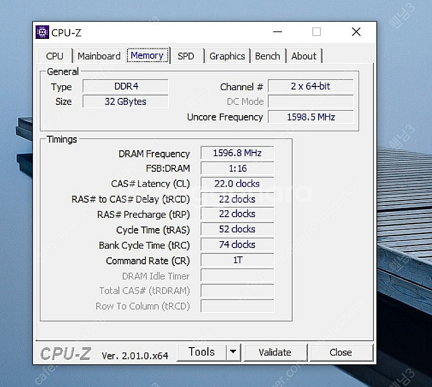Click the CAS# Latency (CL) label
The image size is (432, 387).
[x=150, y=184]
